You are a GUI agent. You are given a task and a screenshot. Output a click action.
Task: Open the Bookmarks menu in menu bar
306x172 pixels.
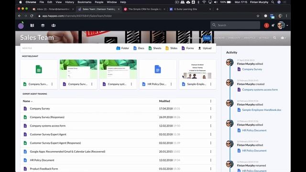[x=84, y=2]
